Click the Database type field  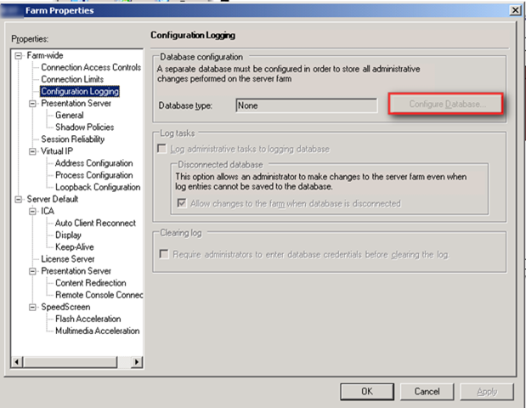click(305, 105)
